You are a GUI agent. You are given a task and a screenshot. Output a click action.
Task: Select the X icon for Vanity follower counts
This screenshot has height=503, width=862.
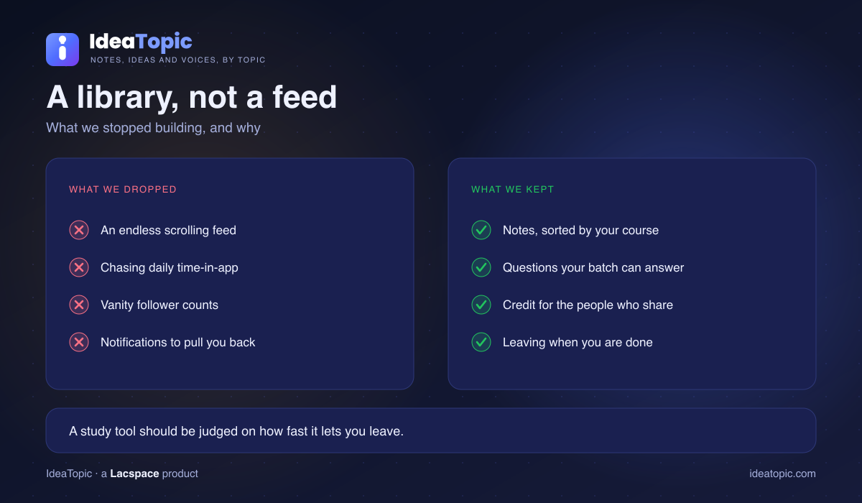(x=78, y=305)
